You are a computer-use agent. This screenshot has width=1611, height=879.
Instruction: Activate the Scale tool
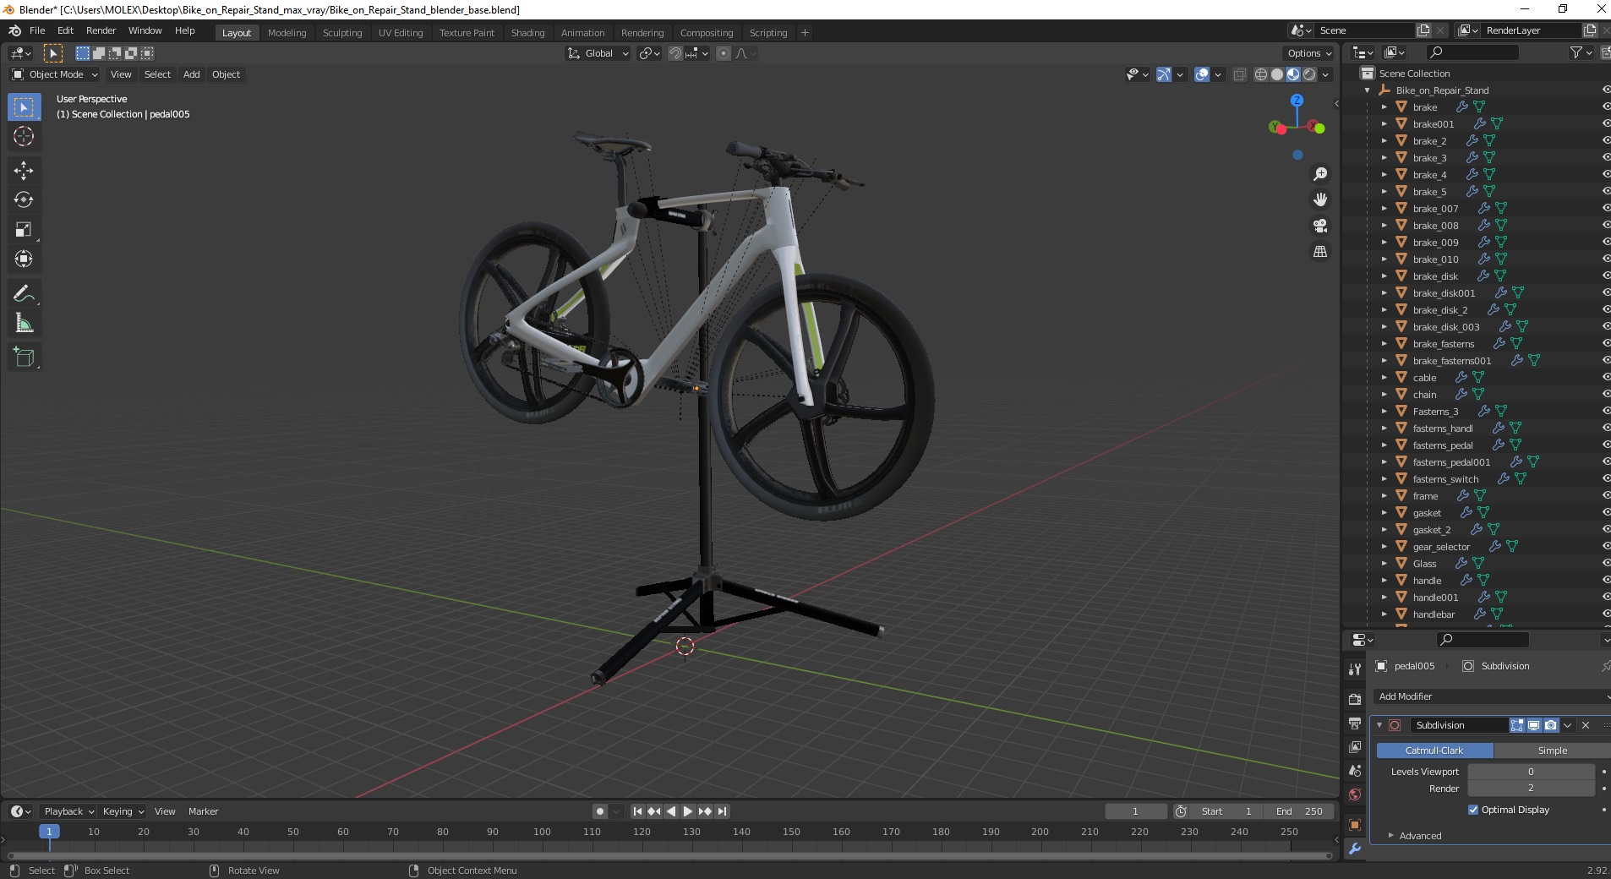pos(24,230)
